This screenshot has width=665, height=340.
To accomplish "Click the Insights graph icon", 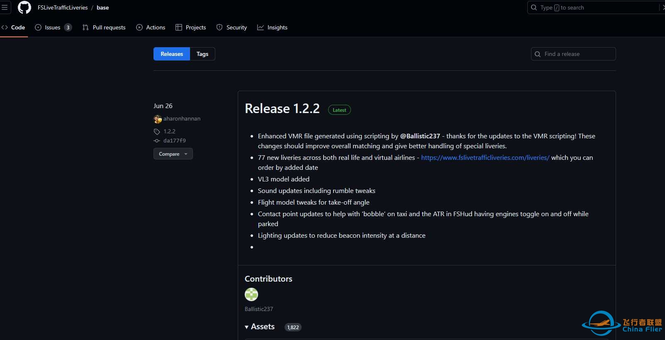I will click(x=261, y=27).
